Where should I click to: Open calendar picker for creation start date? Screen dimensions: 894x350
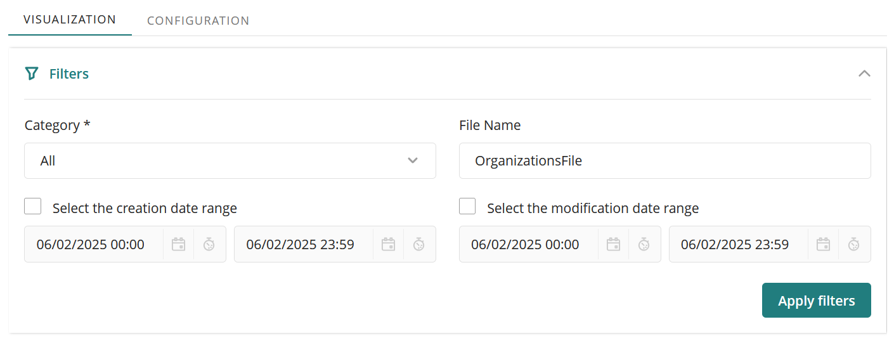click(x=179, y=244)
